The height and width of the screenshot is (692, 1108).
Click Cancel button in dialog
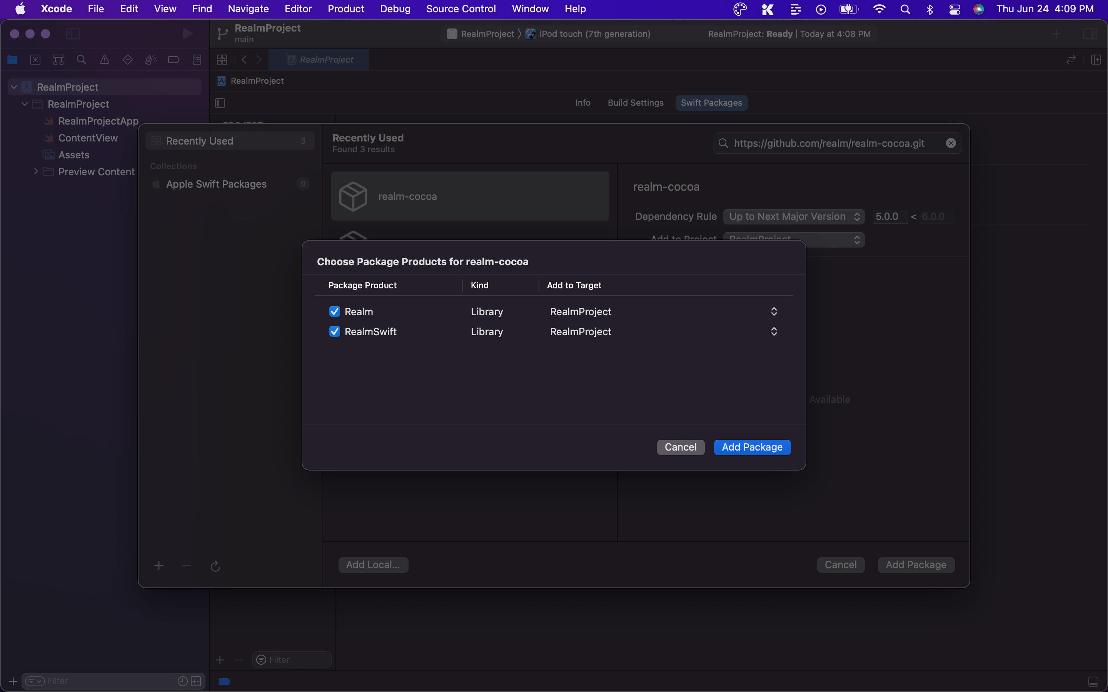click(681, 446)
